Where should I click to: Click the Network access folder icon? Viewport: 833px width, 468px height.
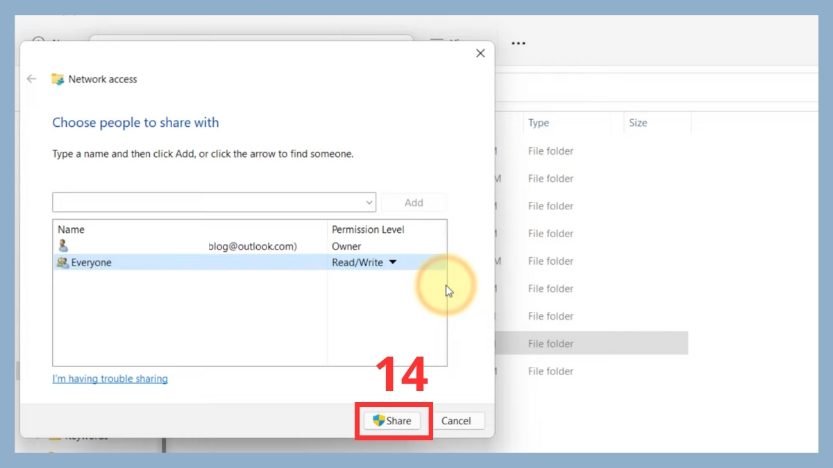click(58, 79)
